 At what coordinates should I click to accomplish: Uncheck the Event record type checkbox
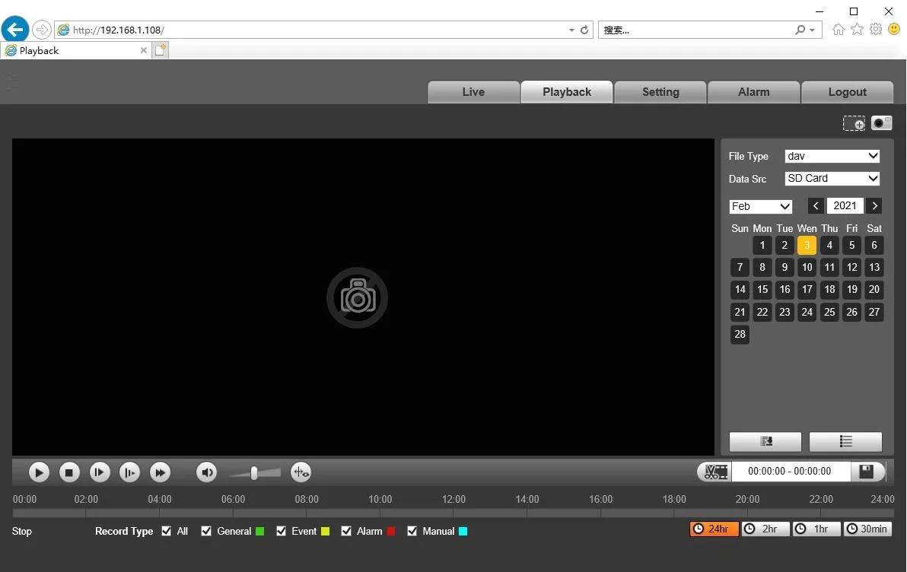(281, 531)
